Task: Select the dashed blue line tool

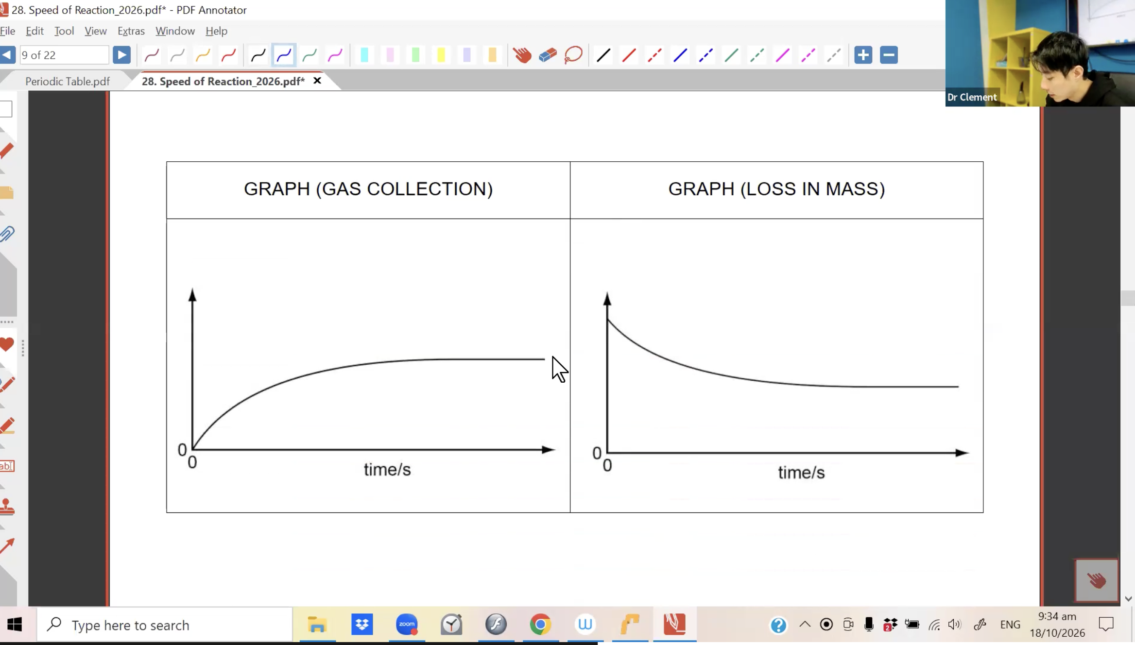Action: click(x=706, y=55)
